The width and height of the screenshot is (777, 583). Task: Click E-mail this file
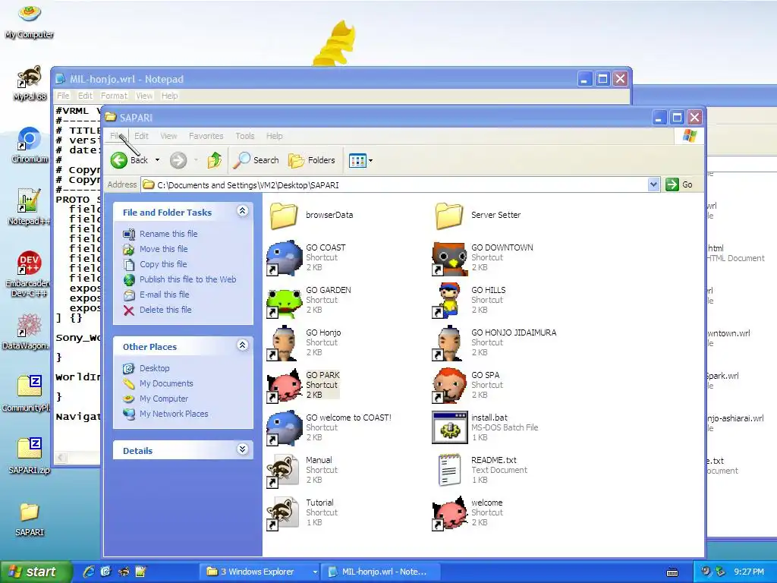(164, 295)
